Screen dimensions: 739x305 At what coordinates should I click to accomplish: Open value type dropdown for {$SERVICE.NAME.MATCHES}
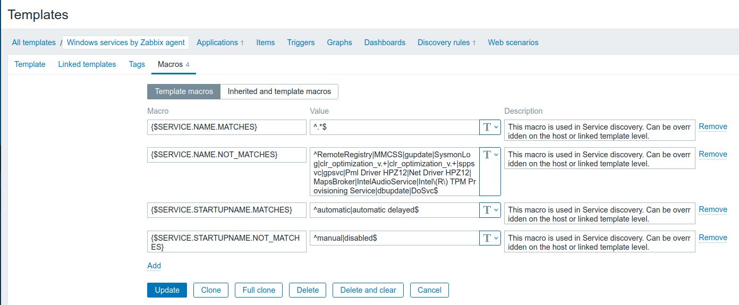point(490,127)
